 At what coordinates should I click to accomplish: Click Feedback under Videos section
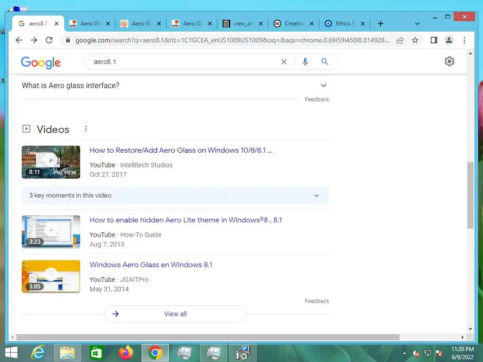(317, 301)
